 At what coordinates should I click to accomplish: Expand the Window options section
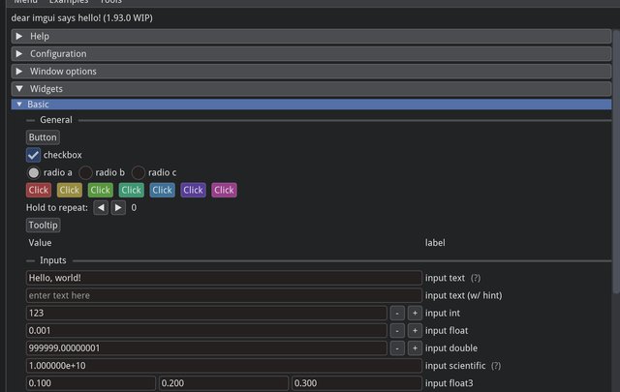point(311,72)
